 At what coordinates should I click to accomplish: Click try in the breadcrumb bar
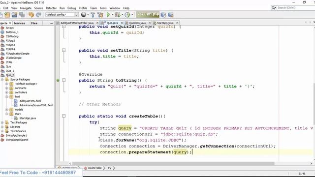pos(109,168)
